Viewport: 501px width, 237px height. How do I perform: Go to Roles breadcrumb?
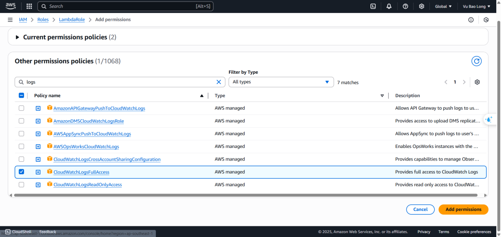coord(43,20)
